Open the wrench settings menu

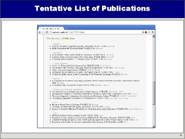point(153,32)
